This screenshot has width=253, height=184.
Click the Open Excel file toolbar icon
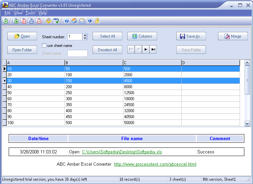pos(5,21)
